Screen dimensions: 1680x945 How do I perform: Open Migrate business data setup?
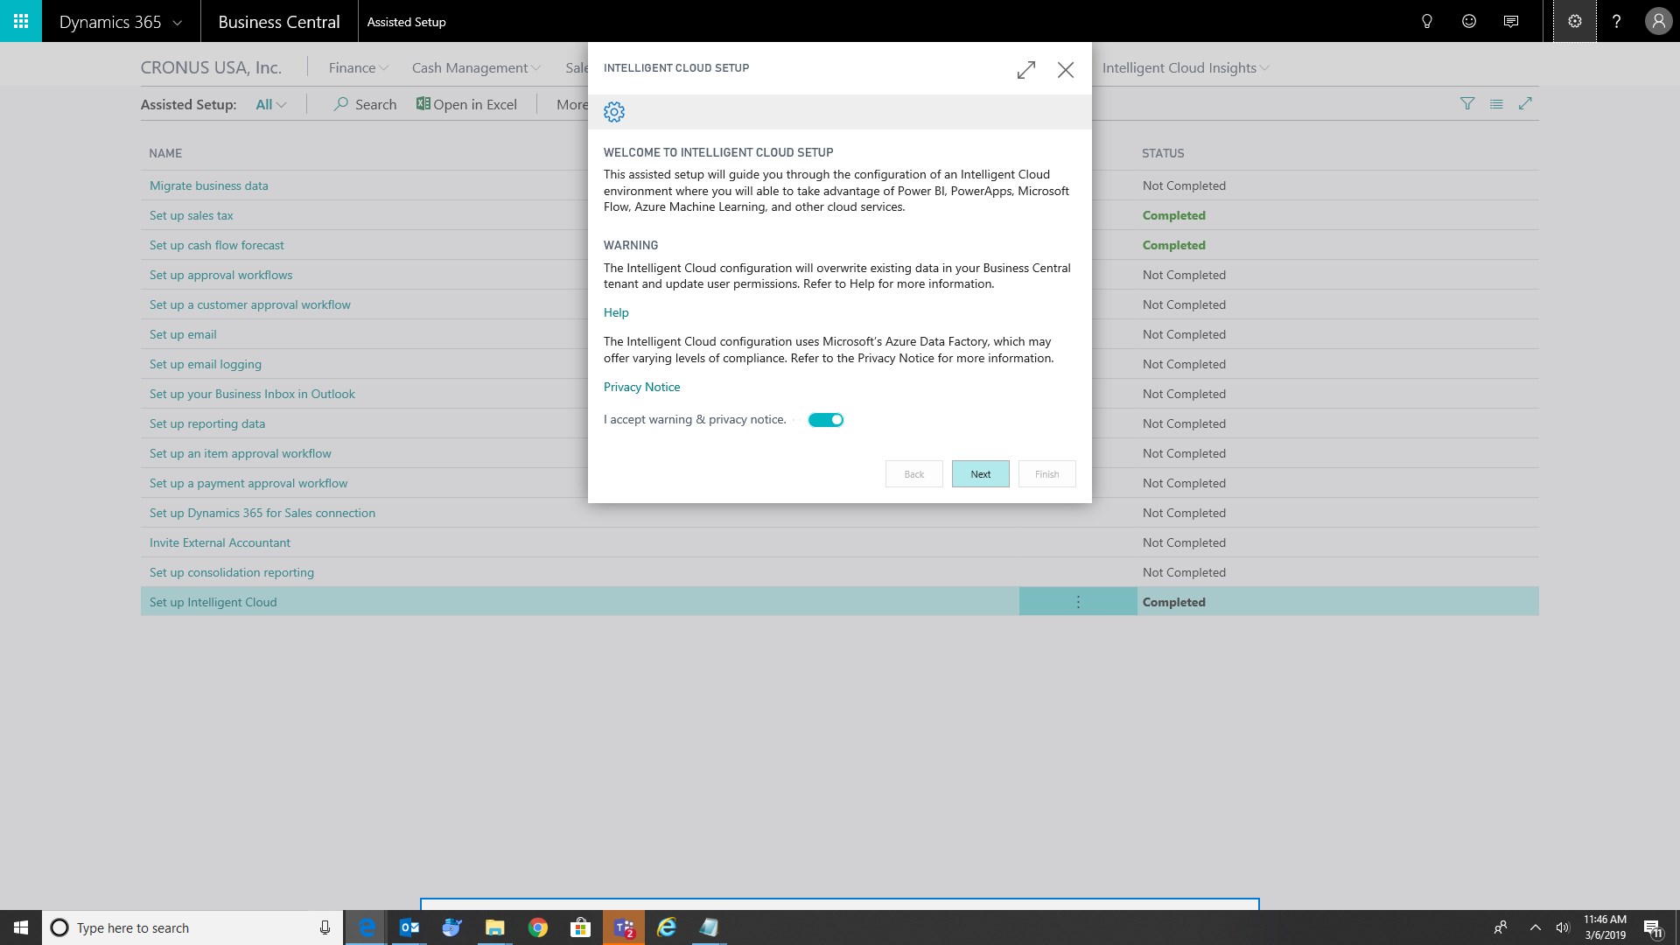(208, 185)
